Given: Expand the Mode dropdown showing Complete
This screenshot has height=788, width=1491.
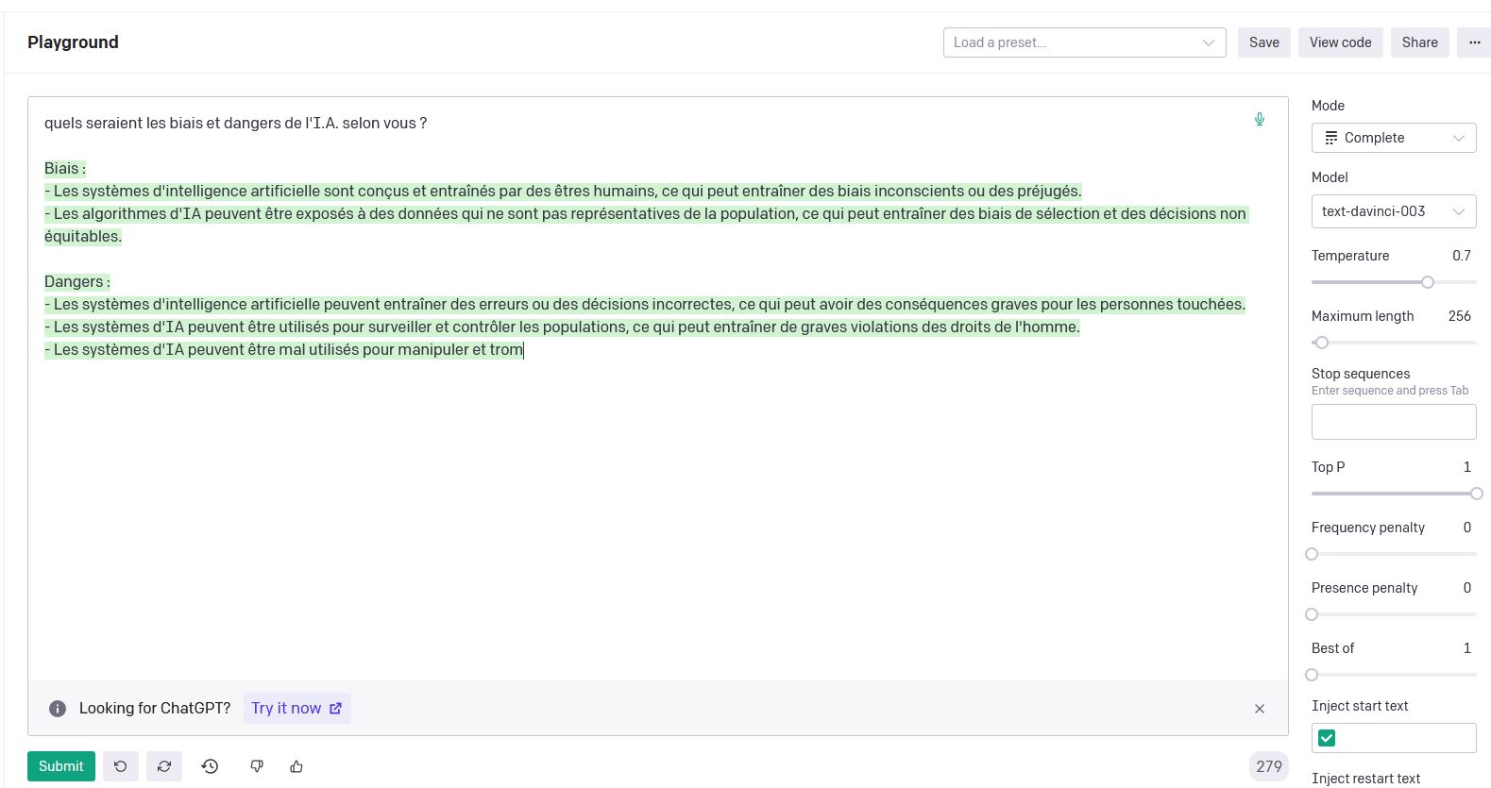Looking at the screenshot, I should click(x=1393, y=138).
